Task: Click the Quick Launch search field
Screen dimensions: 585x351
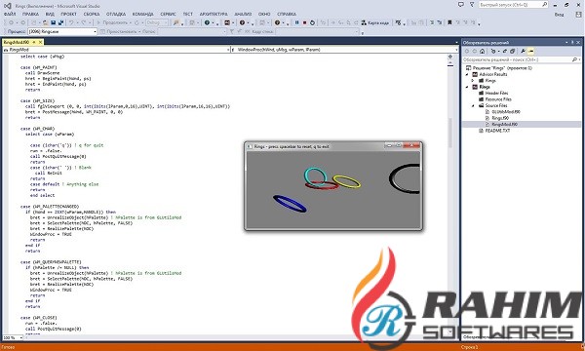Action: click(514, 5)
